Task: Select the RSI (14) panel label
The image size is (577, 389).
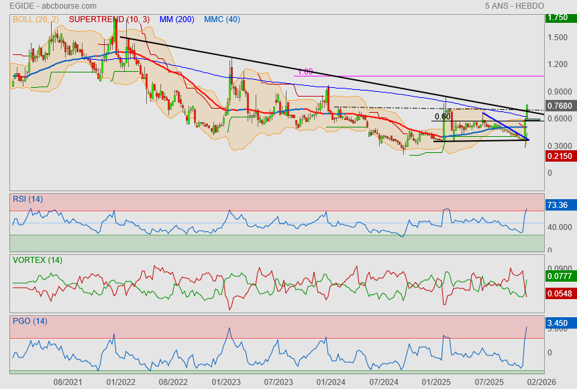Action: point(28,199)
